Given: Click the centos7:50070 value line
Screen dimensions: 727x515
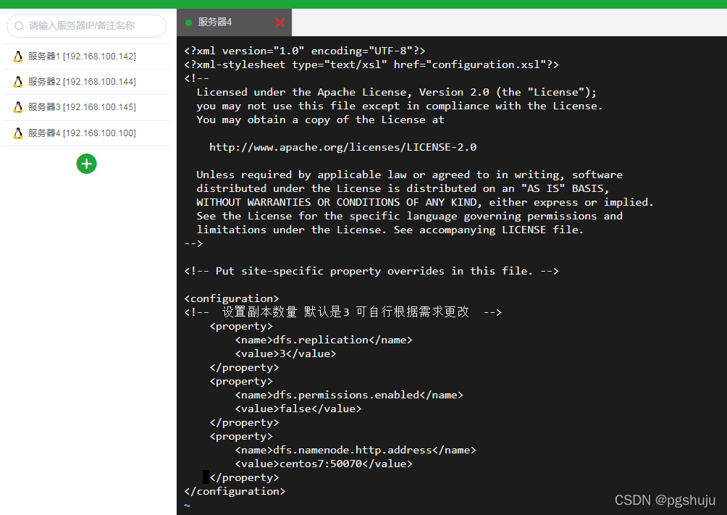Looking at the screenshot, I should [x=323, y=464].
